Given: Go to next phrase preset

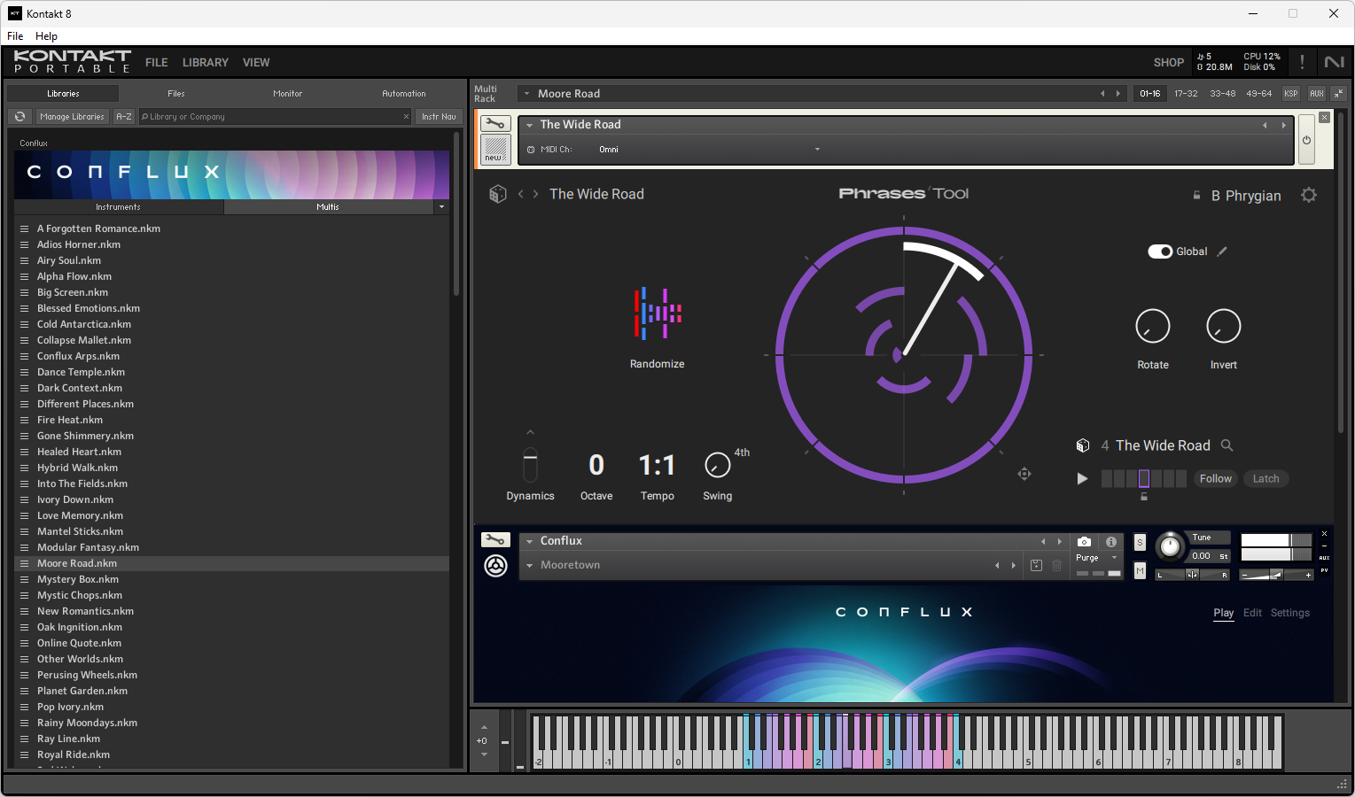Looking at the screenshot, I should 535,194.
